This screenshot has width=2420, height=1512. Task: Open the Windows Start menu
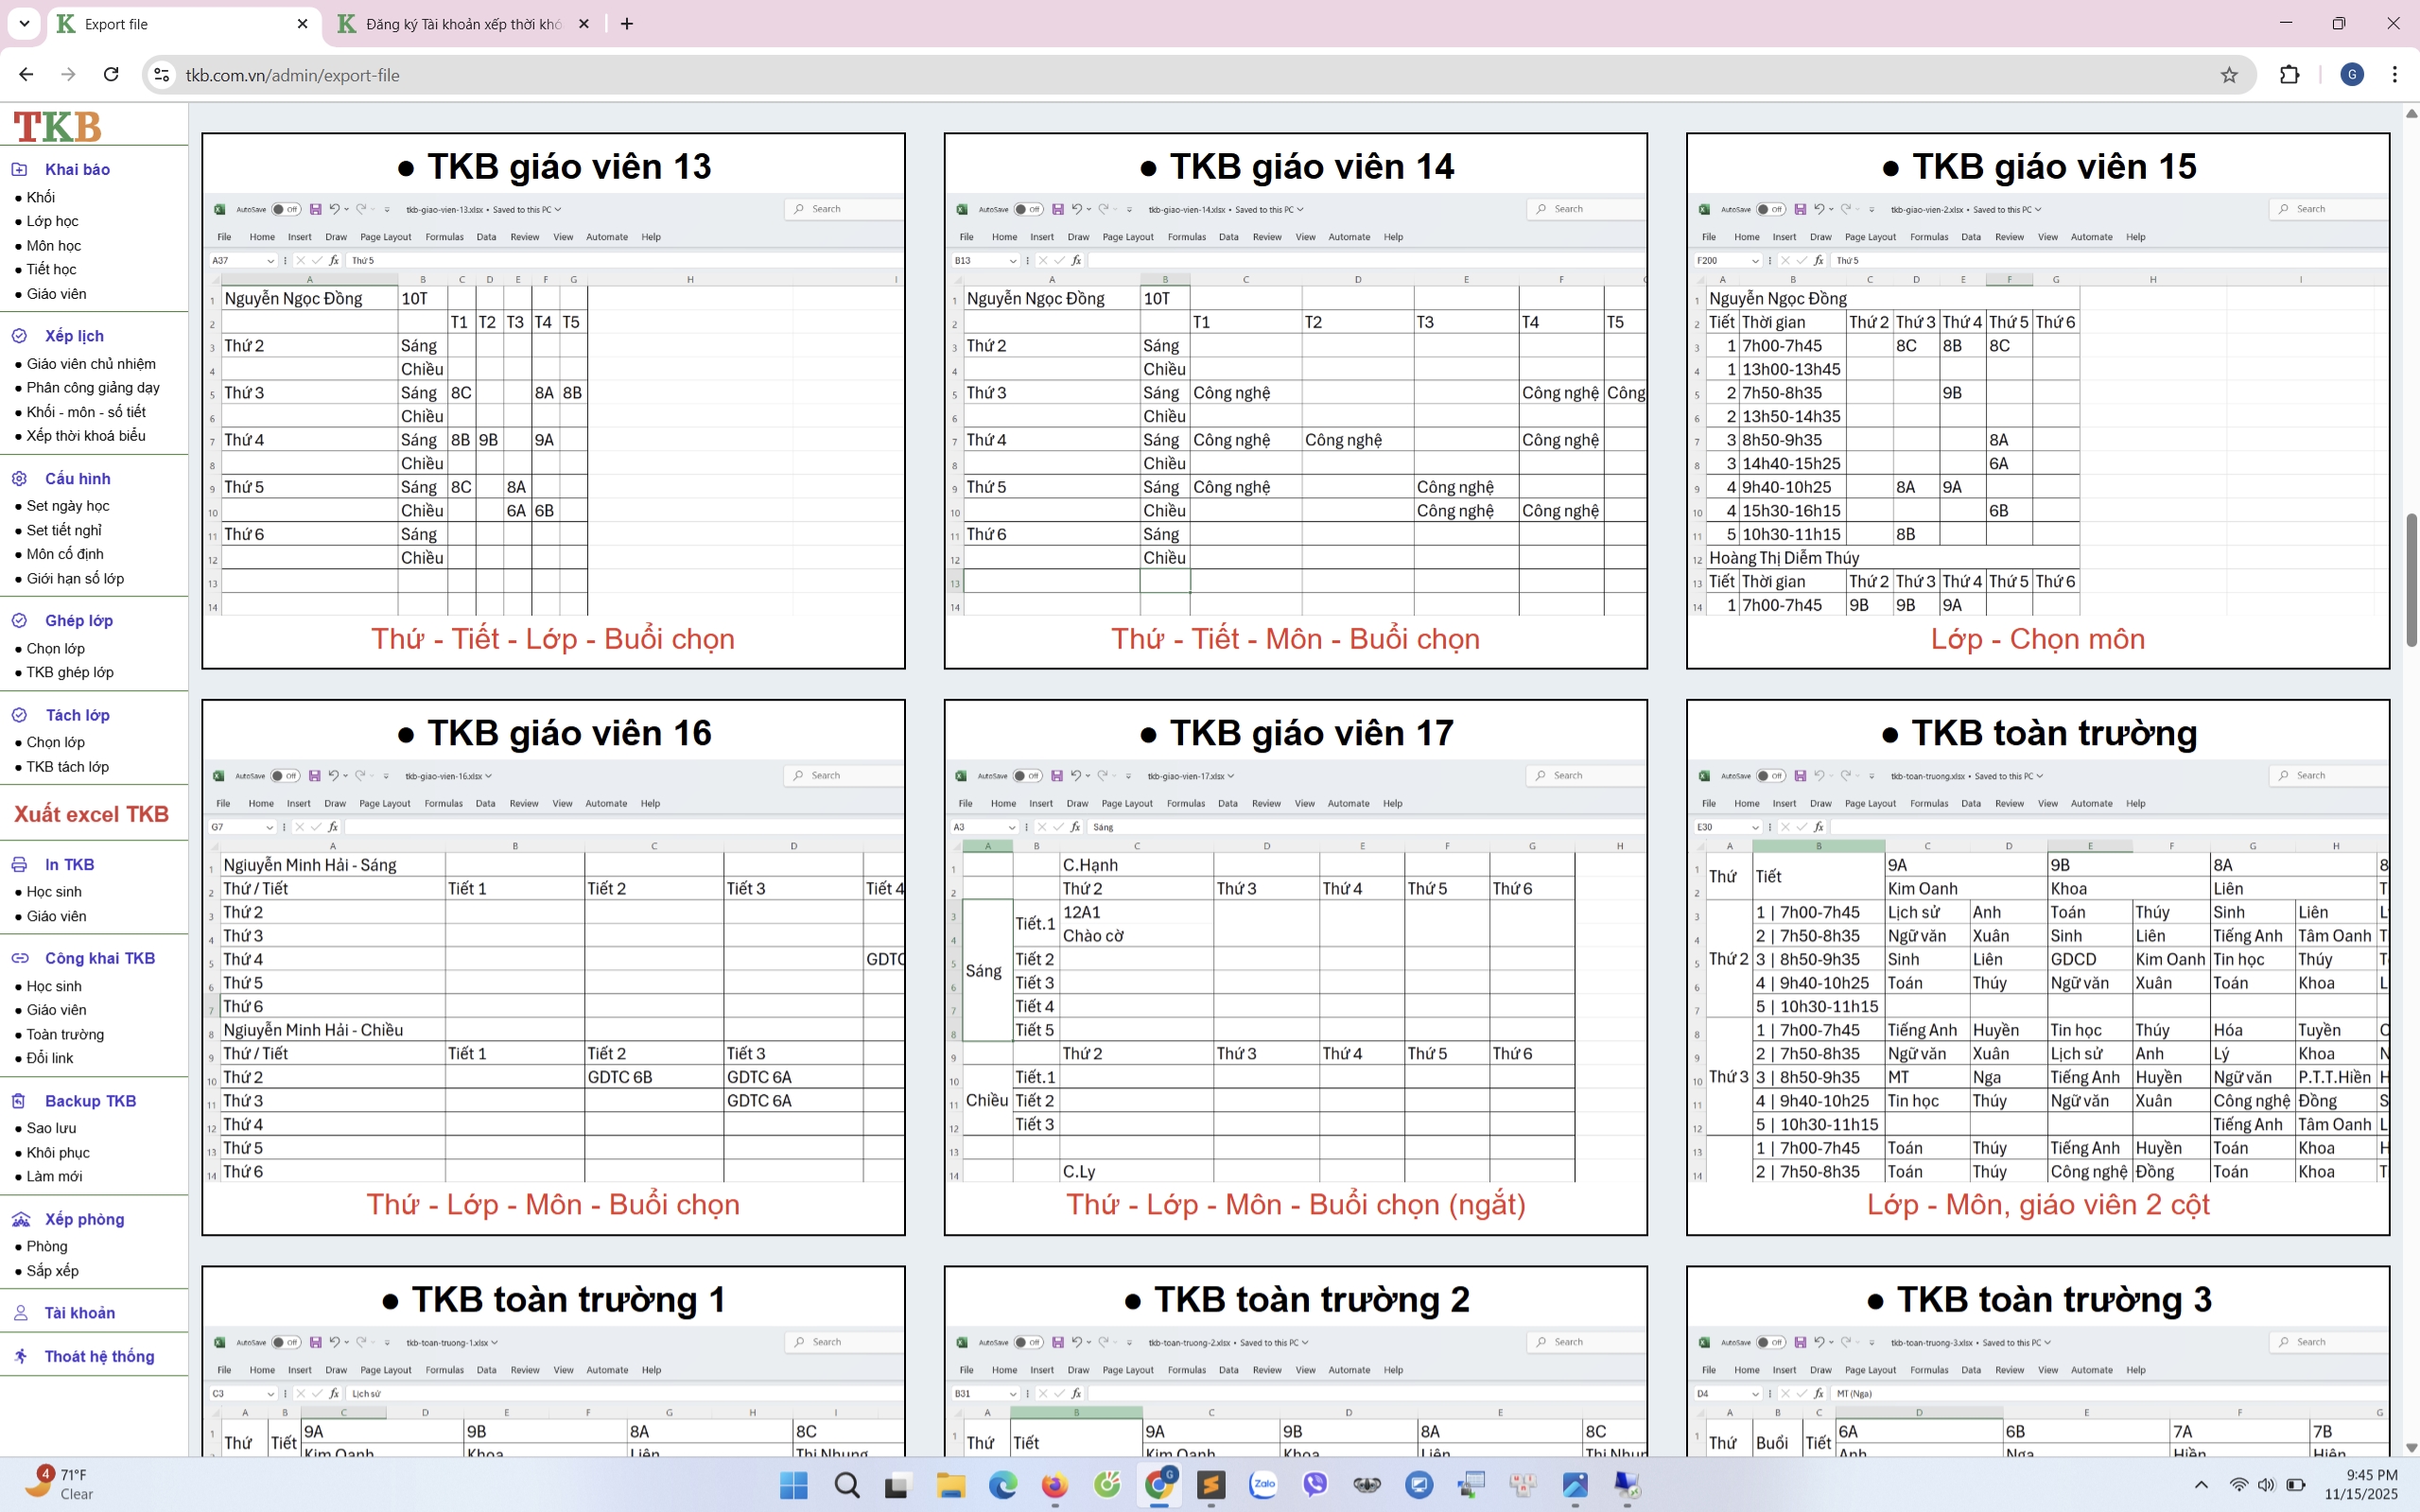(794, 1486)
